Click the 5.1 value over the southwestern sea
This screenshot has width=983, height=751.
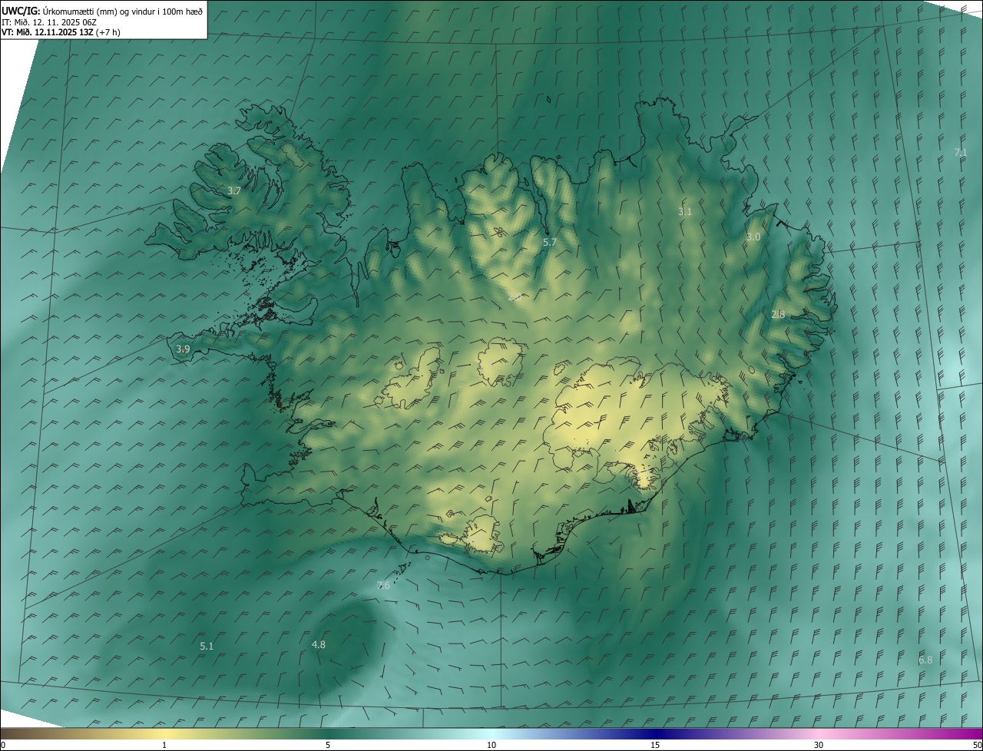coord(207,647)
